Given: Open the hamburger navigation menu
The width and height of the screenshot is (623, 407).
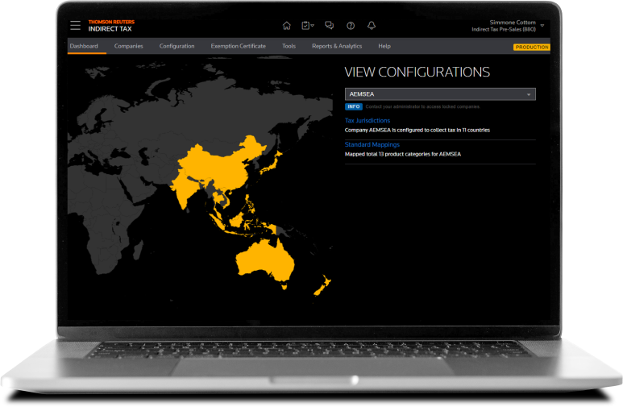Looking at the screenshot, I should (x=75, y=26).
